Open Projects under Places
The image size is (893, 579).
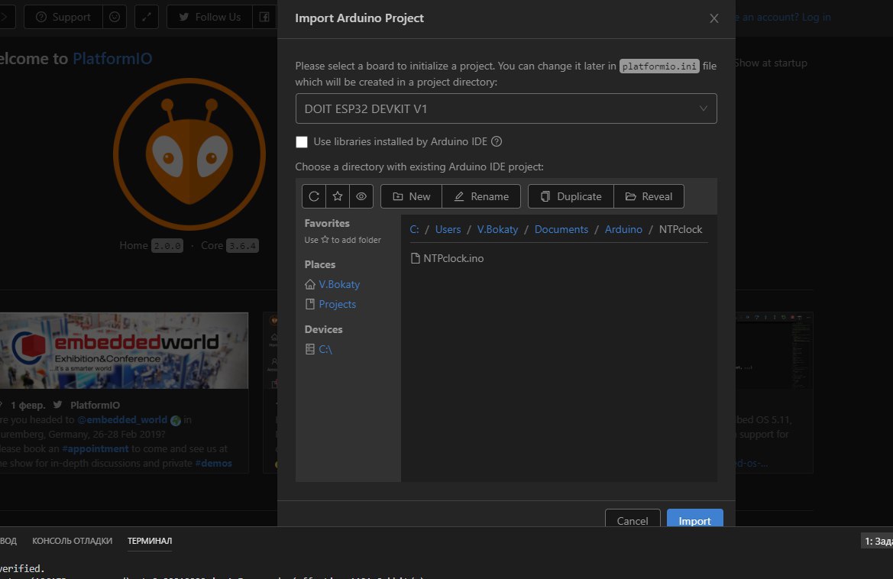point(337,304)
